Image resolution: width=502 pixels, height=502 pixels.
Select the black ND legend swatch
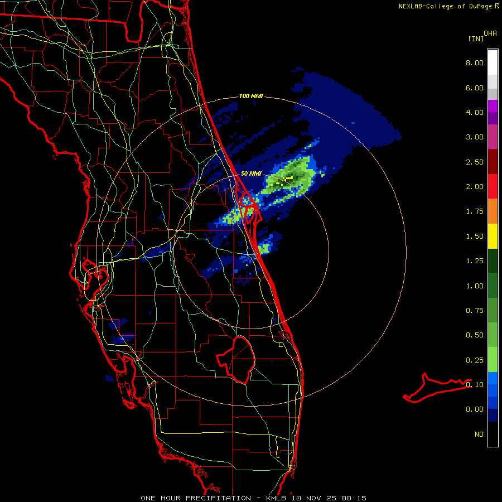coord(493,434)
